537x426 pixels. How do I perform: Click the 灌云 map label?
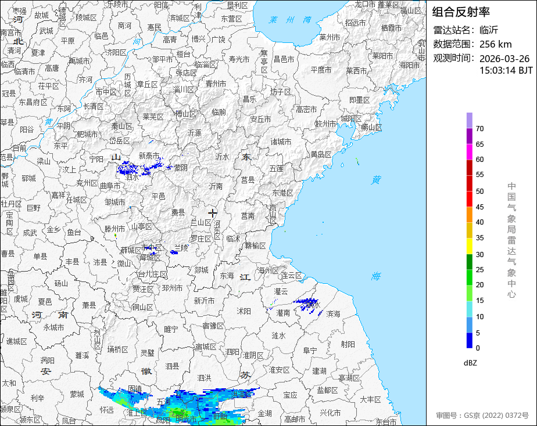coord(281,291)
